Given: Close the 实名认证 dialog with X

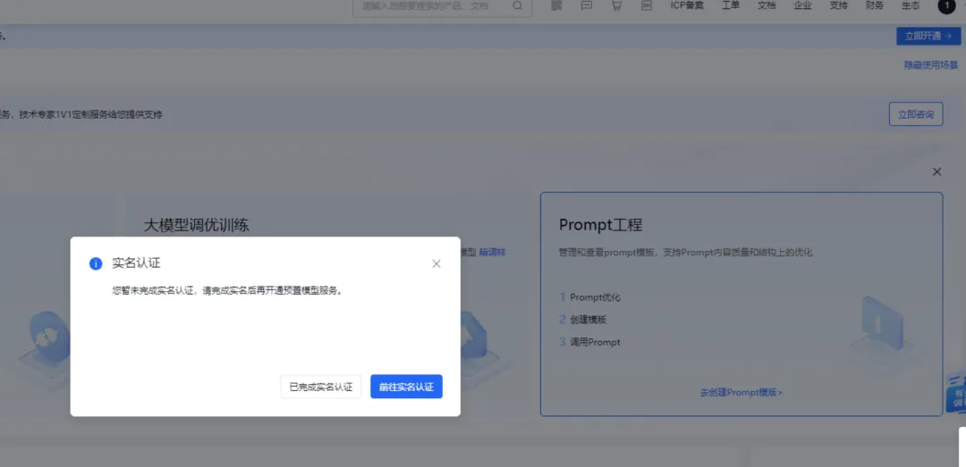Looking at the screenshot, I should click(x=436, y=264).
